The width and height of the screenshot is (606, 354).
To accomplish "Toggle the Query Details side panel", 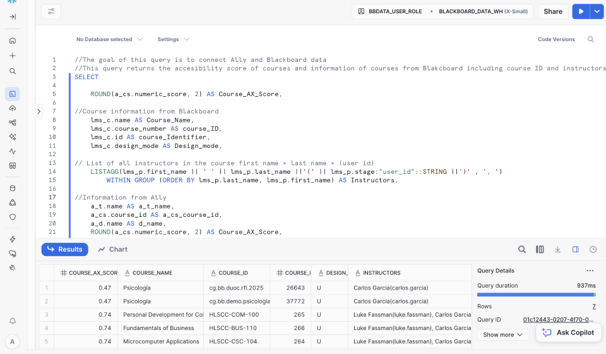I will (575, 250).
